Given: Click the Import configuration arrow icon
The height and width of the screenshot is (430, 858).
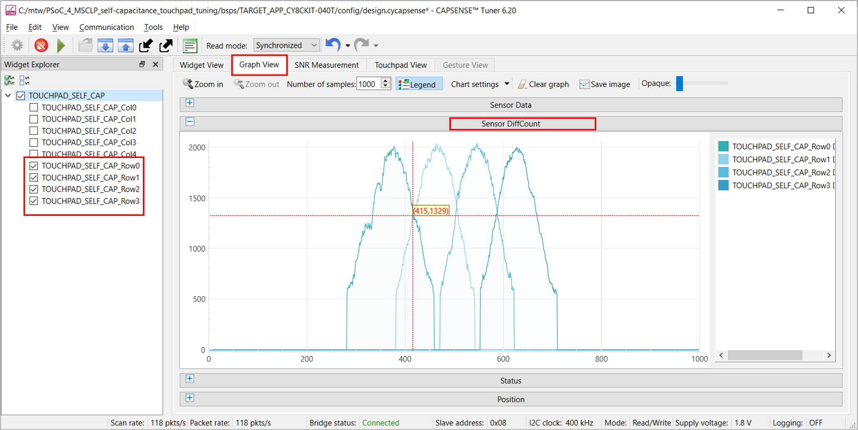Looking at the screenshot, I should pos(146,45).
